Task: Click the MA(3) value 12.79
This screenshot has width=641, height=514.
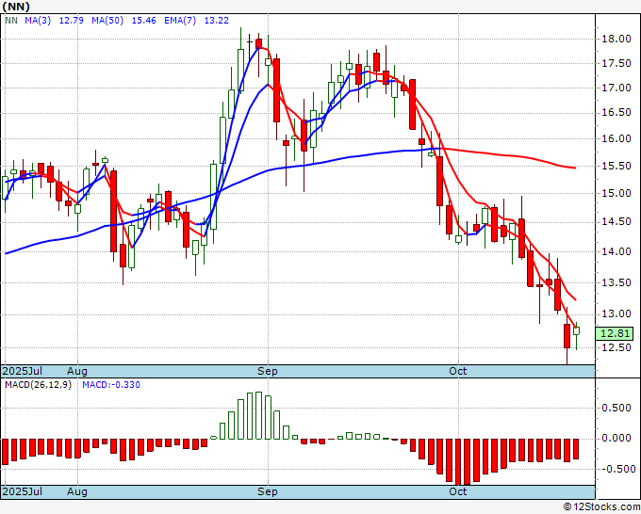Action: click(71, 21)
